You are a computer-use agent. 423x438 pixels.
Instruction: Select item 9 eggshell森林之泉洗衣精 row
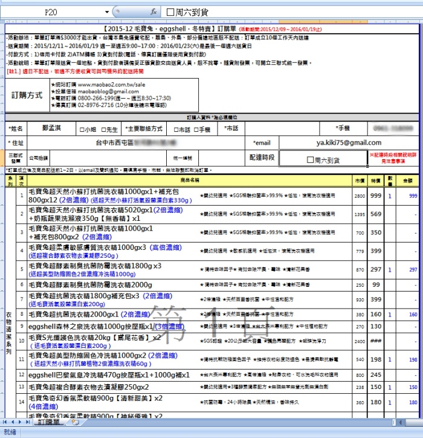pos(106,326)
